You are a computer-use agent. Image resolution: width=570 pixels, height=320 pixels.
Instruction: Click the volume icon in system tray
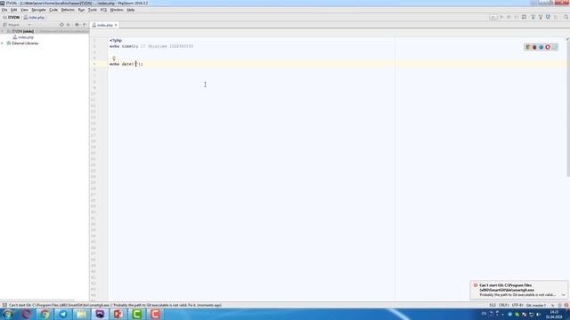point(538,315)
